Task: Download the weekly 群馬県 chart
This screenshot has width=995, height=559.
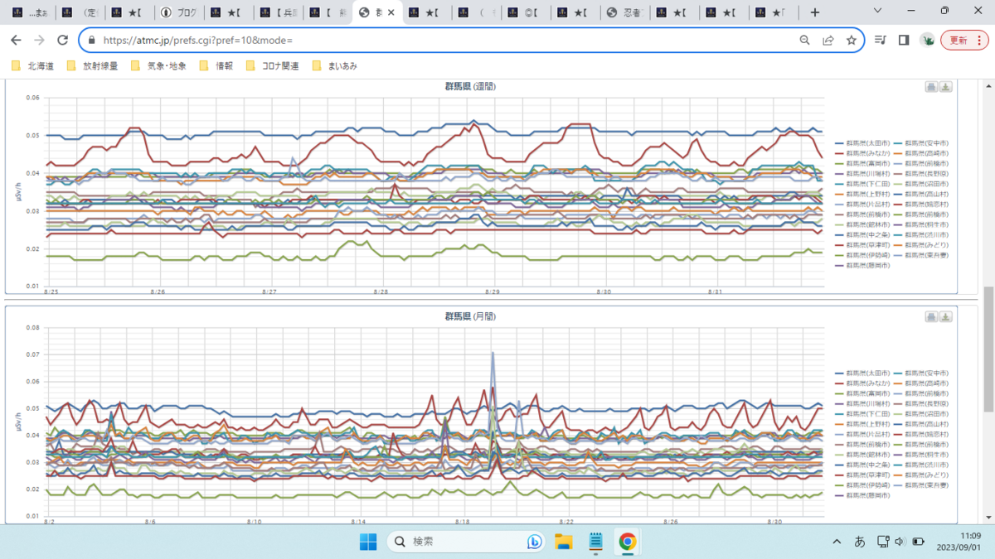Action: pos(946,87)
